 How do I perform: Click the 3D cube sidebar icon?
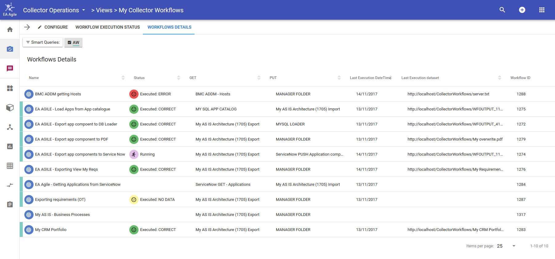(10, 108)
